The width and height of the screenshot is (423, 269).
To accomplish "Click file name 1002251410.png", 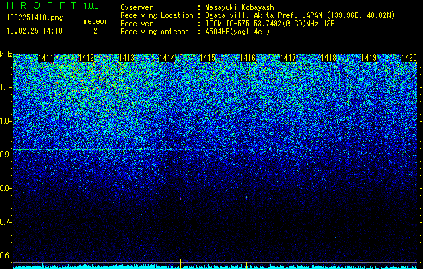I will coord(35,17).
